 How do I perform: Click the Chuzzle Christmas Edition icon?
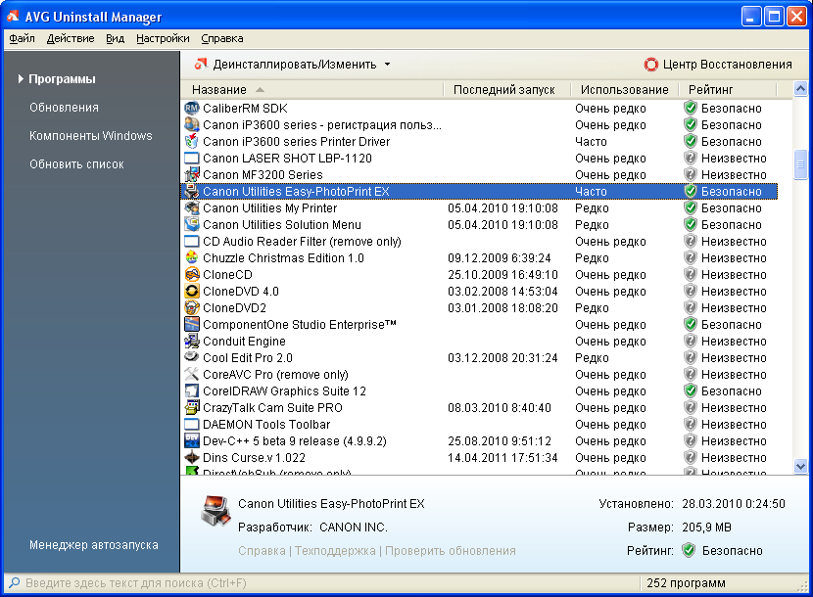pos(192,257)
